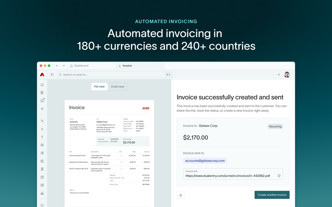The height and width of the screenshot is (207, 332).
Task: Go forward with the right arrow
Action: pos(64,66)
